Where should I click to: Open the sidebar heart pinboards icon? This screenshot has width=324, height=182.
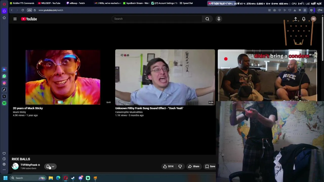click(x=4, y=153)
